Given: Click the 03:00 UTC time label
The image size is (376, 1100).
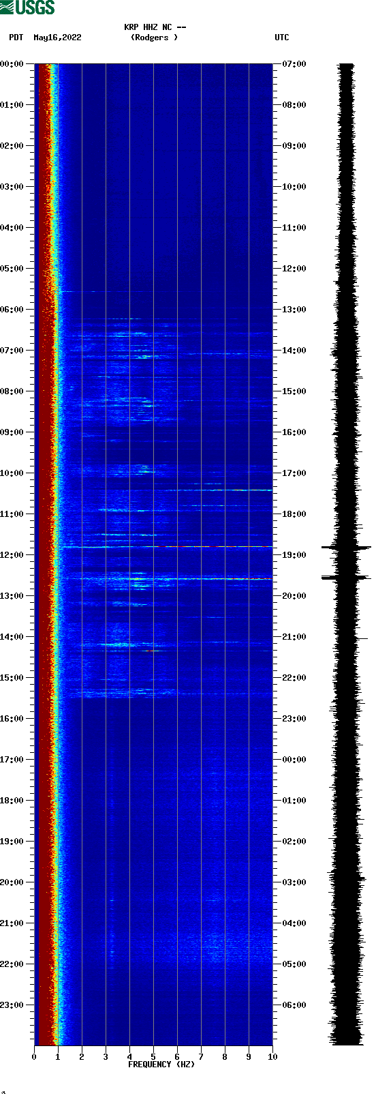Looking at the screenshot, I should tap(294, 882).
